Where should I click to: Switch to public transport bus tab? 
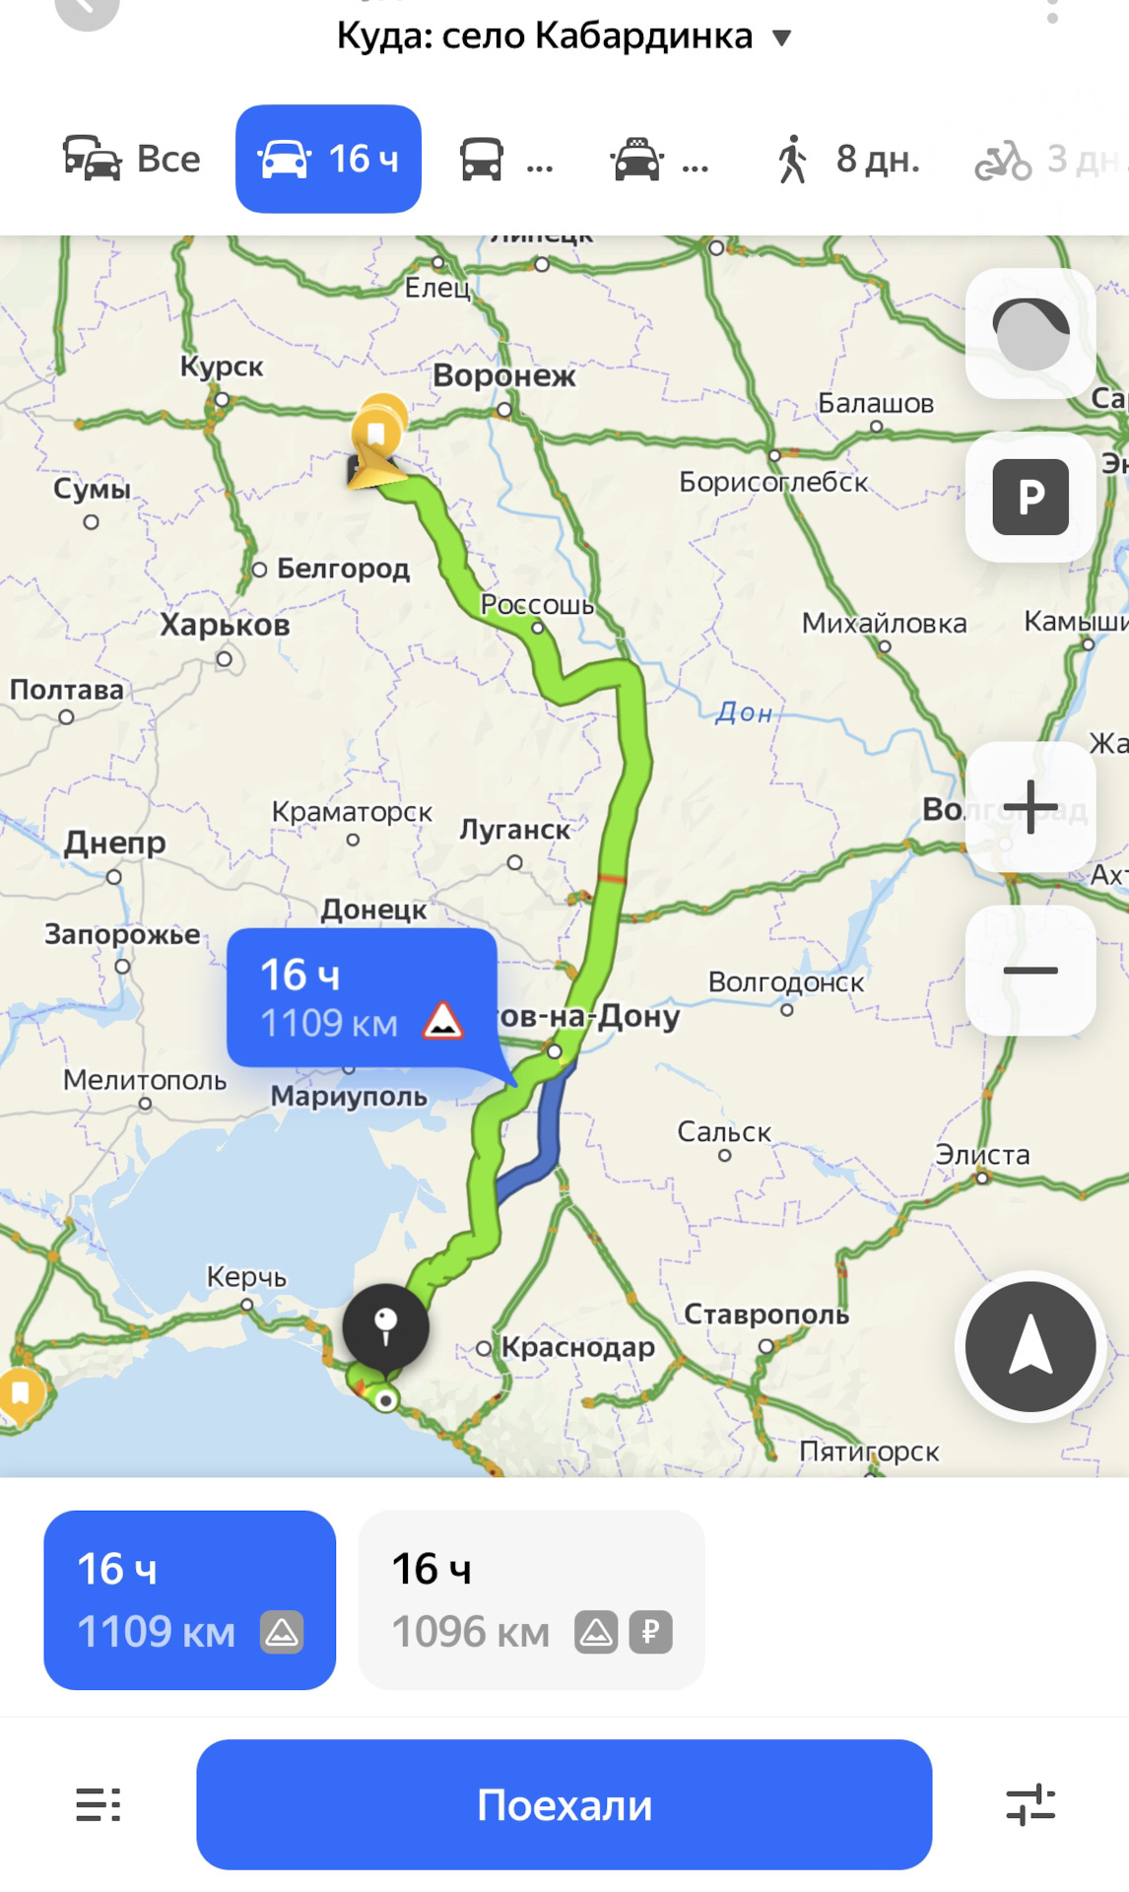506,159
